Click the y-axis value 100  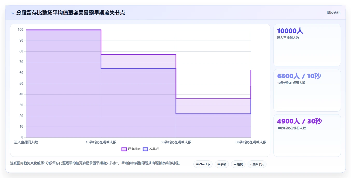pos(20,30)
